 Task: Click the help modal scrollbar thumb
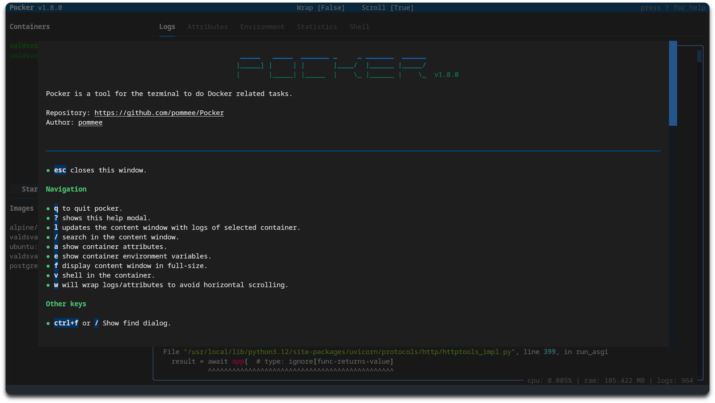tap(673, 83)
